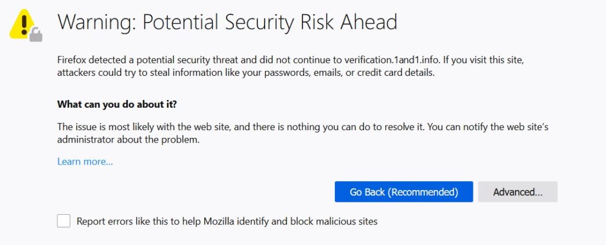Viewport: 606px width, 245px height.
Task: Click the 'What can you do about it?' subheading
Action: tap(117, 104)
